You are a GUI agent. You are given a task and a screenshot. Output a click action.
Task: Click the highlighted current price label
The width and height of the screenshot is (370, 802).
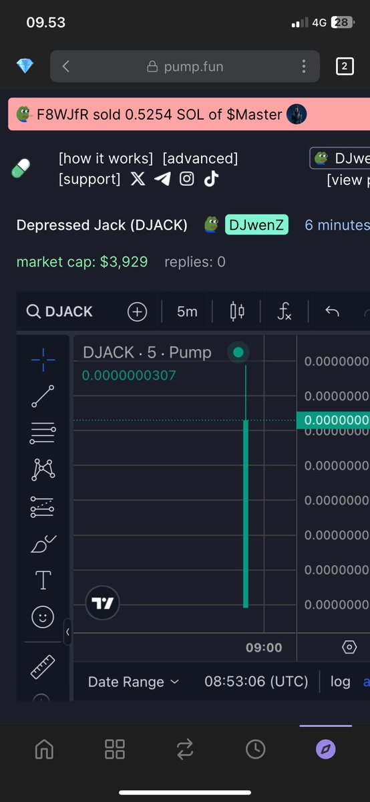333,420
